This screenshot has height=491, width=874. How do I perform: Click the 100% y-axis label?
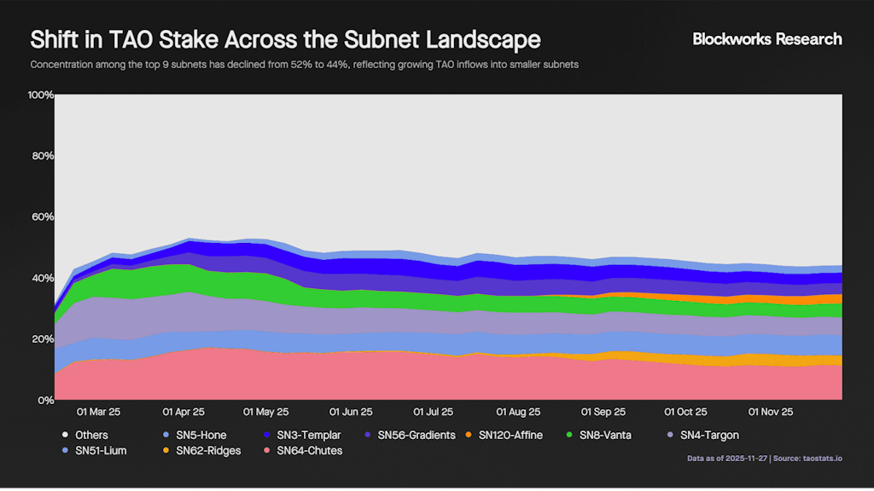click(41, 95)
